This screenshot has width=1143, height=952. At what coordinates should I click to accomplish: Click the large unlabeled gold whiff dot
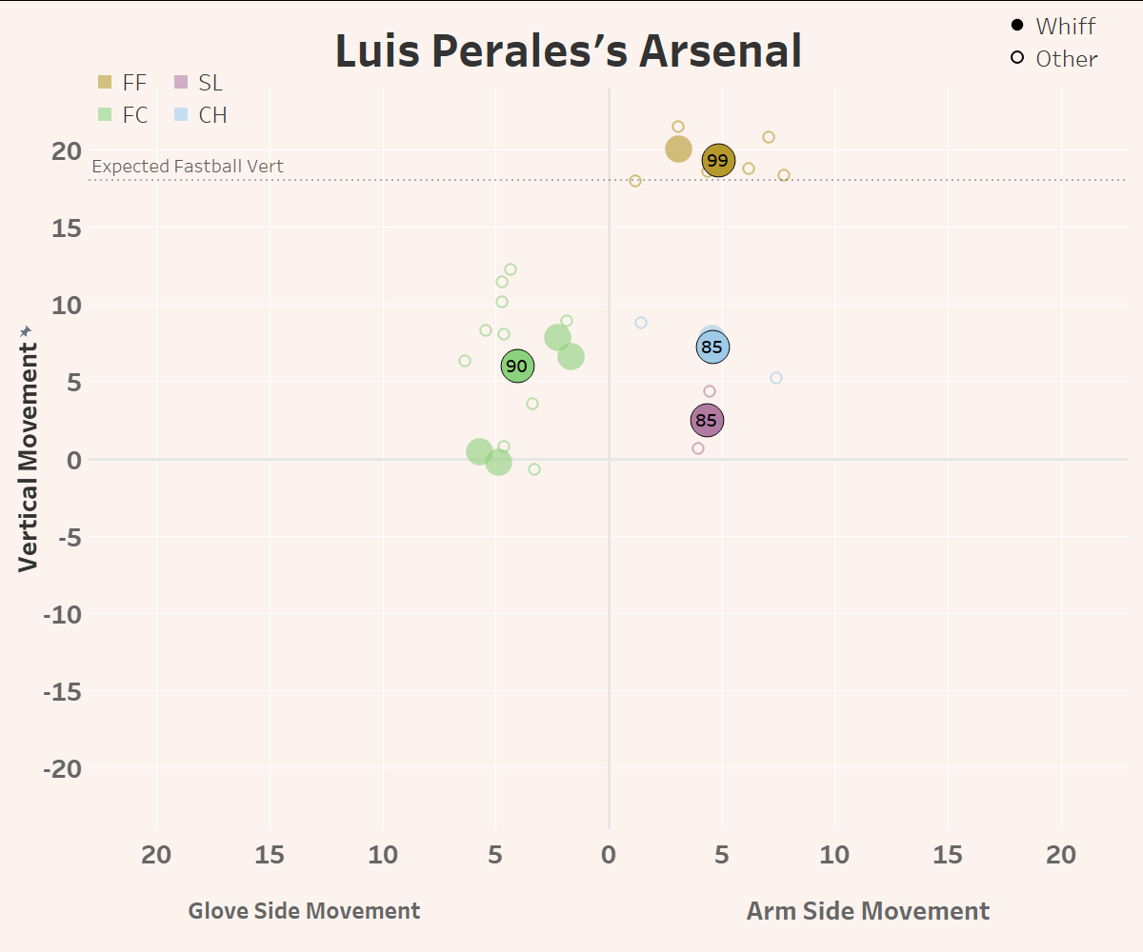click(x=678, y=149)
